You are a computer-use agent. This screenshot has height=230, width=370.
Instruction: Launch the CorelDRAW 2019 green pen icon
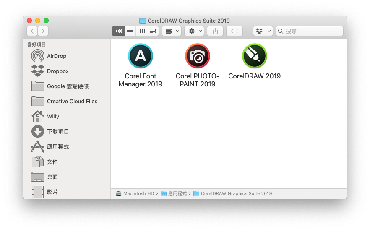point(254,56)
